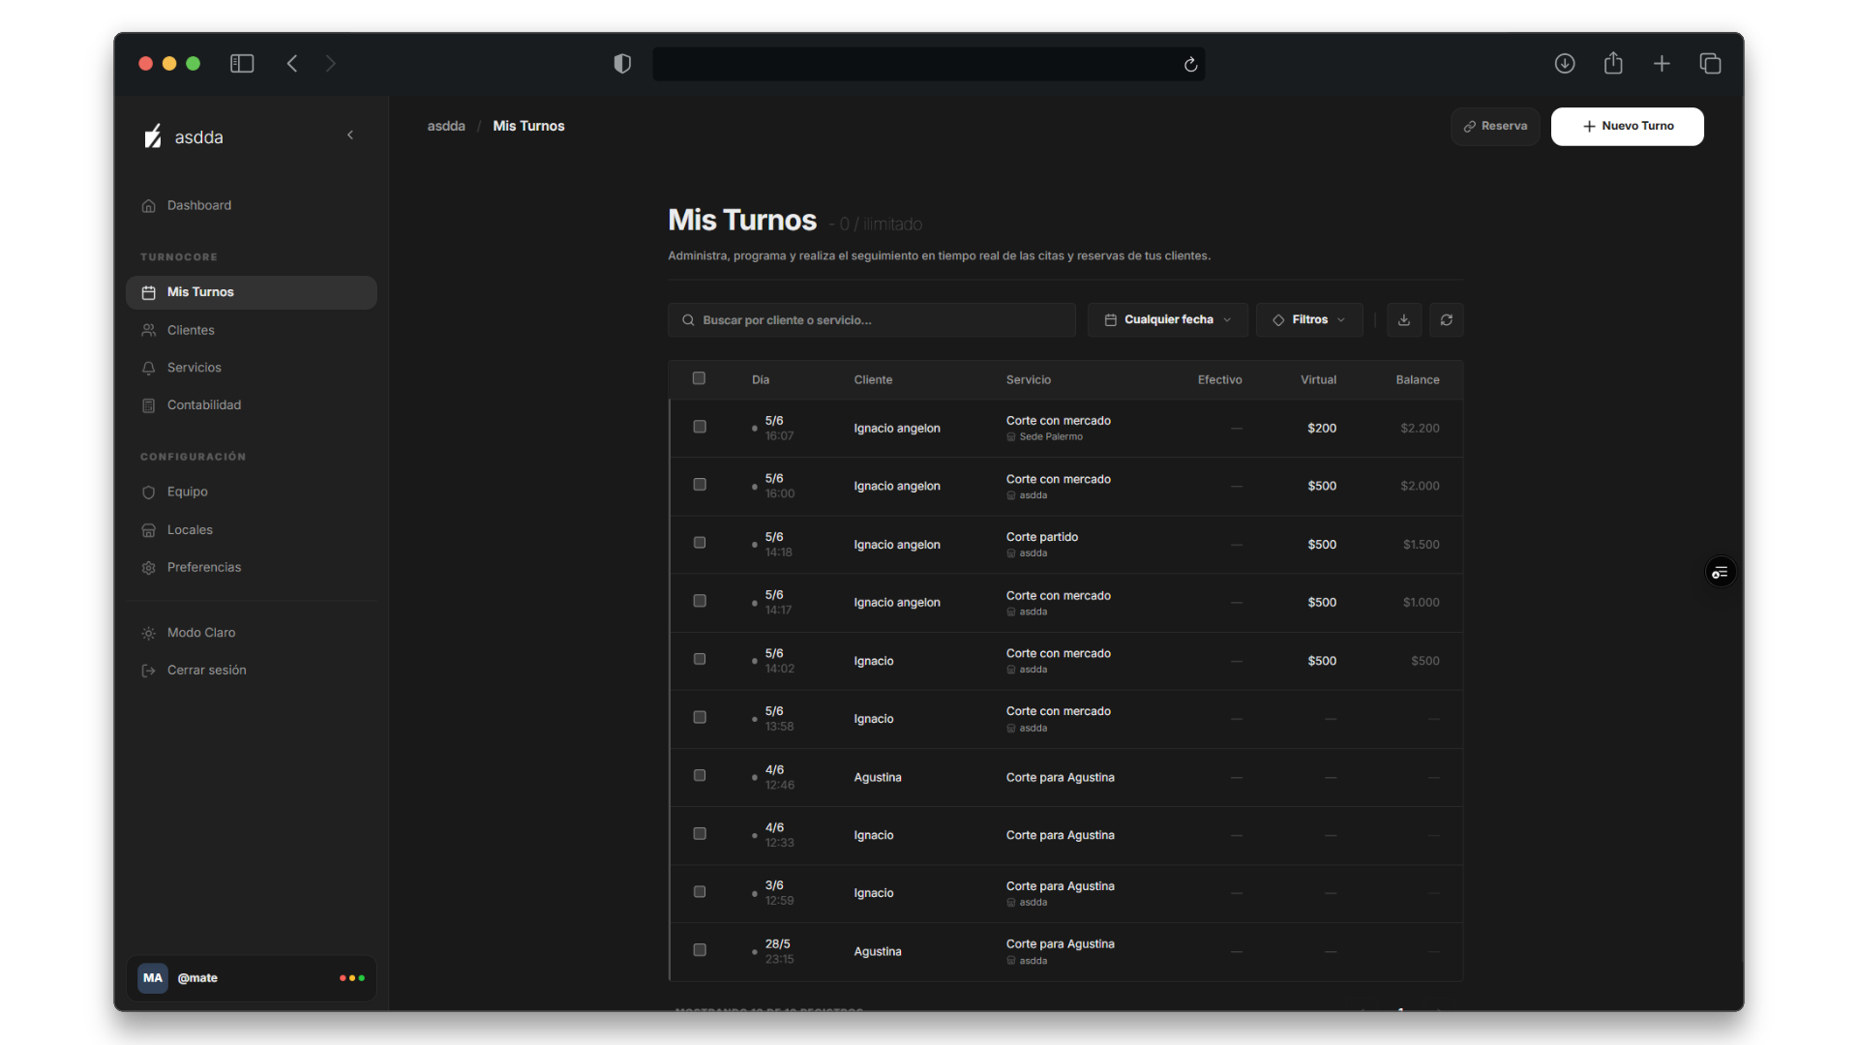The height and width of the screenshot is (1045, 1858).
Task: Open Contabilidad in sidebar
Action: (252, 405)
